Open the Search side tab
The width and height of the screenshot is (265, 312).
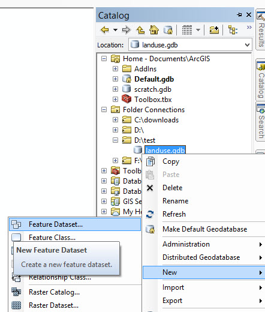click(x=261, y=122)
